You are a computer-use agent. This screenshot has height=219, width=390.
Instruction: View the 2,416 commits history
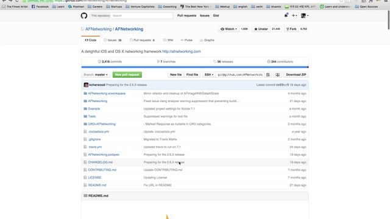pos(110,61)
